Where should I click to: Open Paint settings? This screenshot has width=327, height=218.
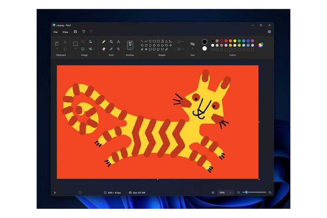269,31
